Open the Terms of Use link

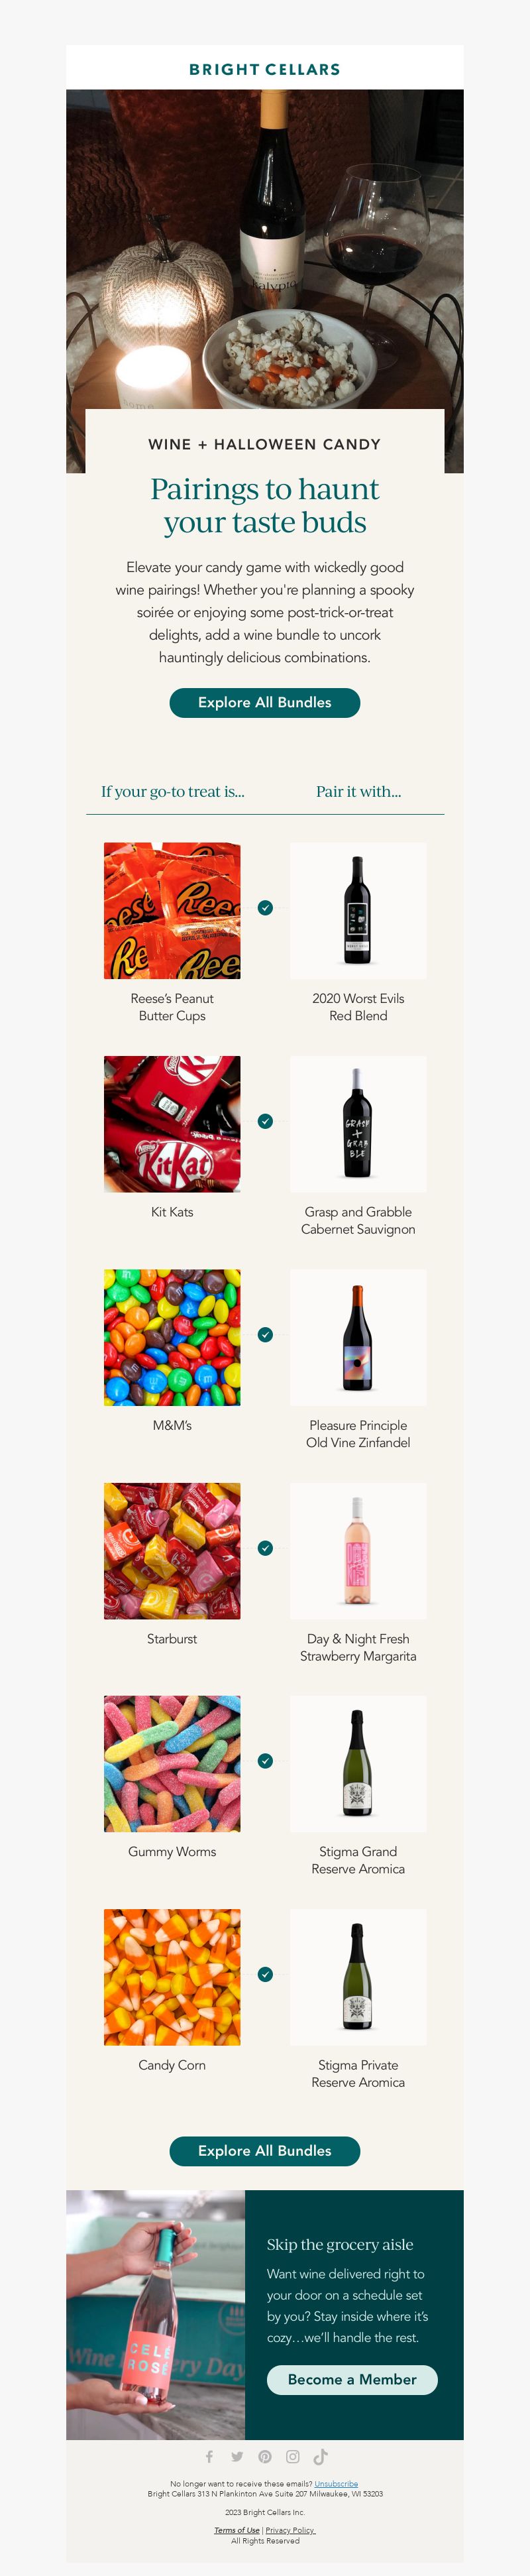point(237,2530)
